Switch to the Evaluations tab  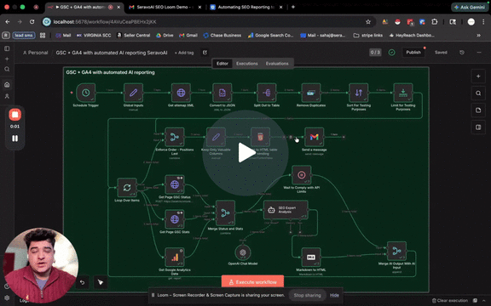(277, 64)
